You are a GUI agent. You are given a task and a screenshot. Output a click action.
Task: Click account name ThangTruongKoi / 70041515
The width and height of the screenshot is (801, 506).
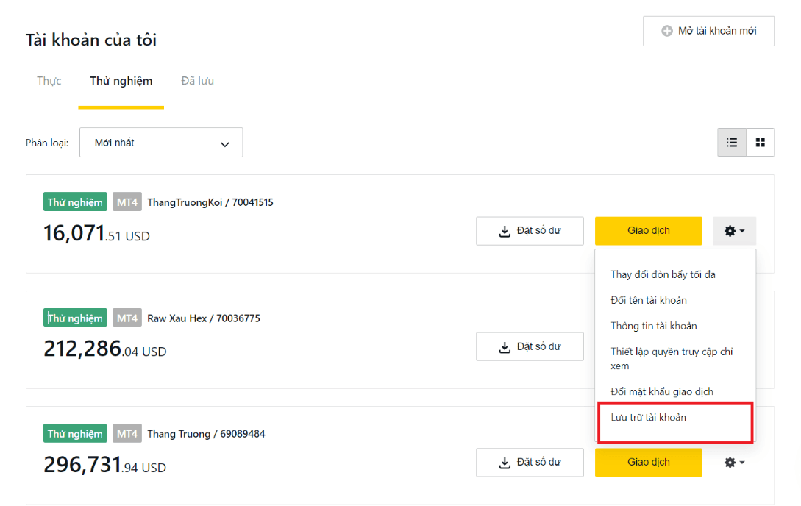pyautogui.click(x=210, y=202)
